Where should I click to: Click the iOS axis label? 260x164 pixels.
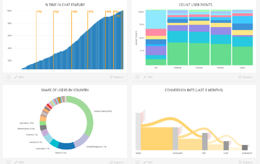click(156, 68)
